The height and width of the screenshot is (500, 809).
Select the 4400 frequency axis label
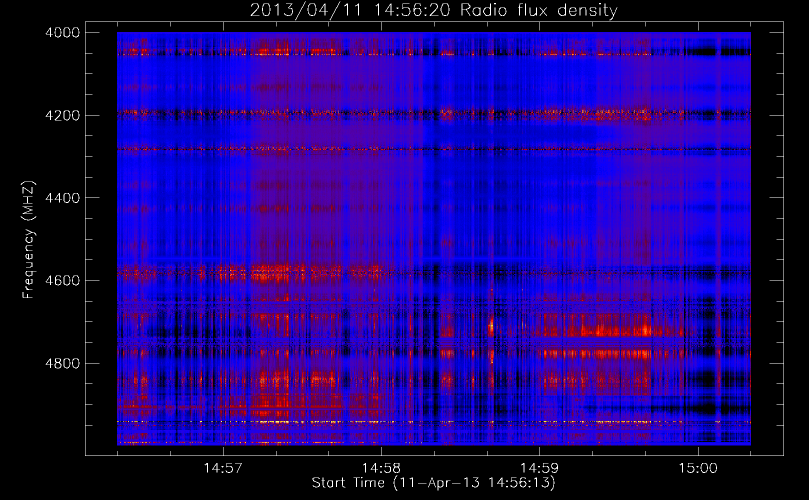point(62,198)
